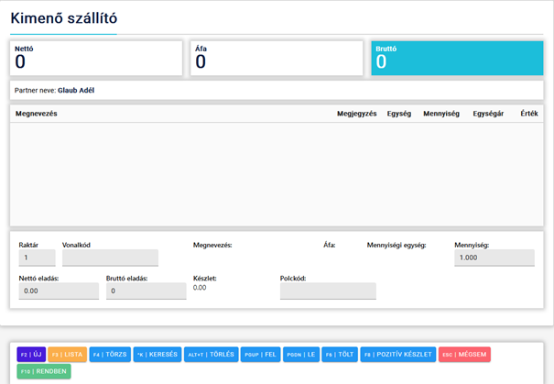This screenshot has width=554, height=384.
Task: Select the Mennyiség quantity field
Action: click(x=494, y=258)
